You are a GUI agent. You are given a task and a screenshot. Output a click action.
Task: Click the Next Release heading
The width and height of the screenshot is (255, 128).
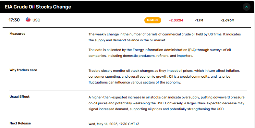[x=20, y=123]
